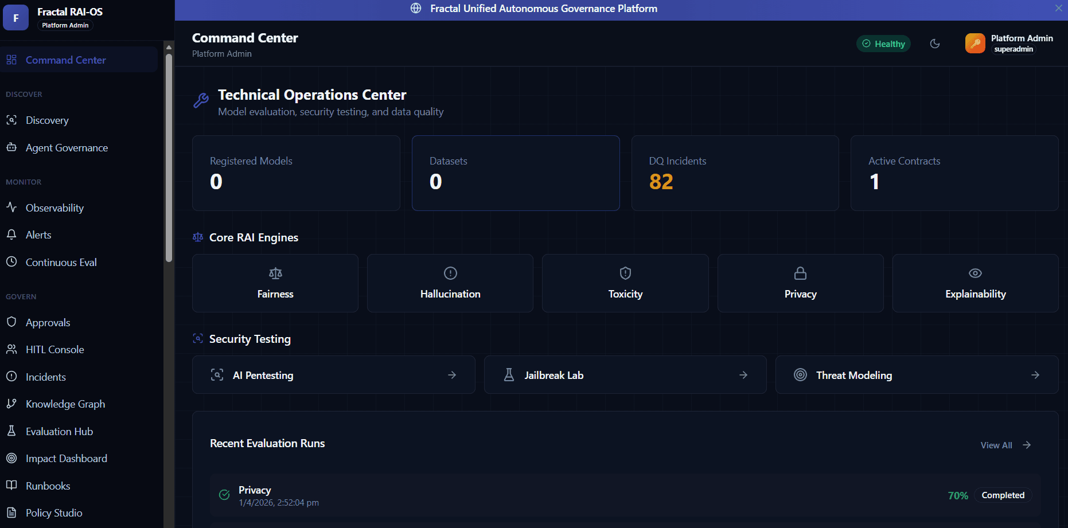The width and height of the screenshot is (1068, 528).
Task: Open the Registered Models stat card
Action: [296, 173]
